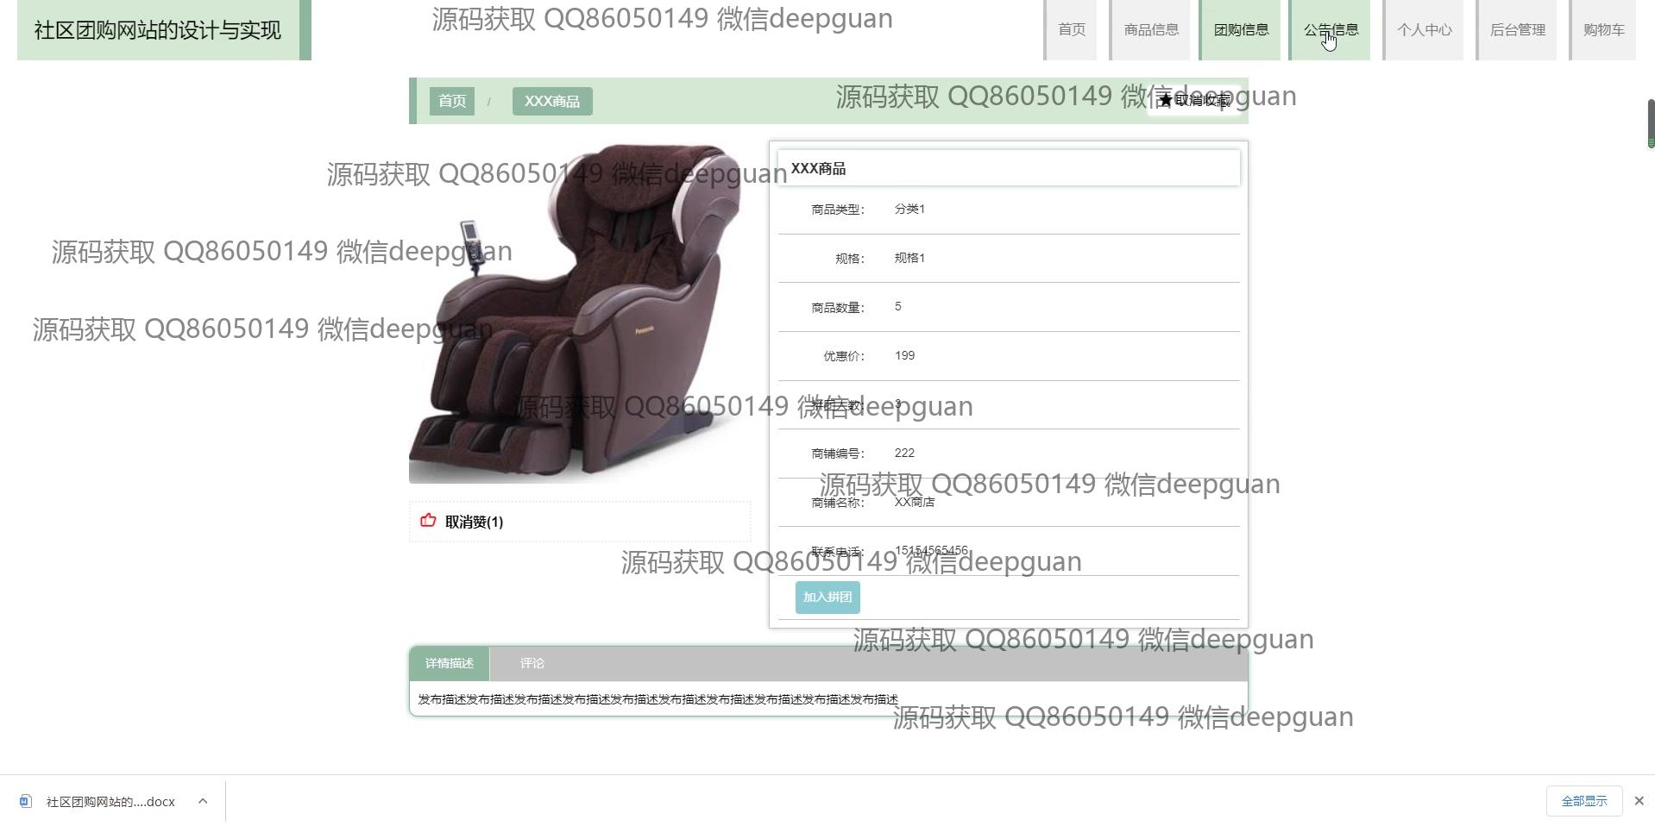The width and height of the screenshot is (1655, 826).
Task: Click the page's vertical scrollbar thumb
Action: 1651,123
